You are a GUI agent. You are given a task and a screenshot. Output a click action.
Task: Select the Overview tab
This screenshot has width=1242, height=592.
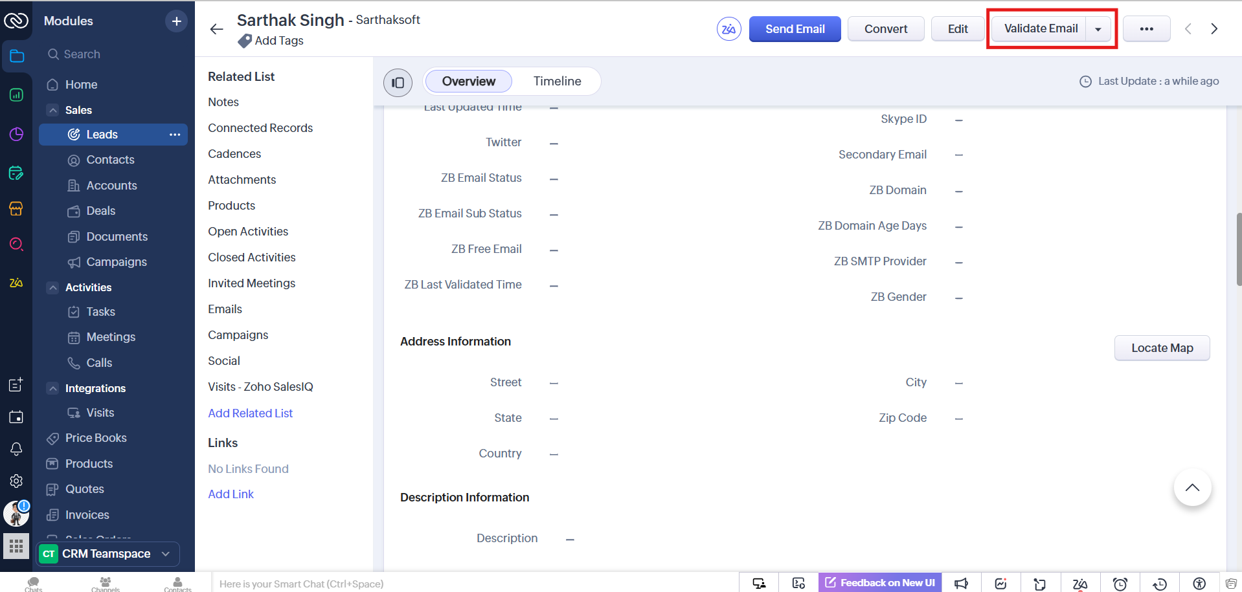point(468,82)
